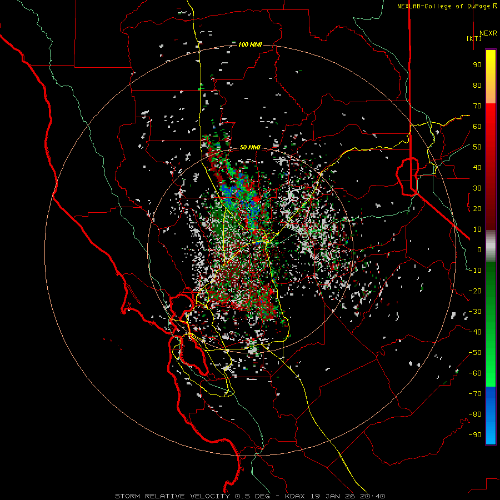Click the green segment of the velocity color bar

point(491,324)
